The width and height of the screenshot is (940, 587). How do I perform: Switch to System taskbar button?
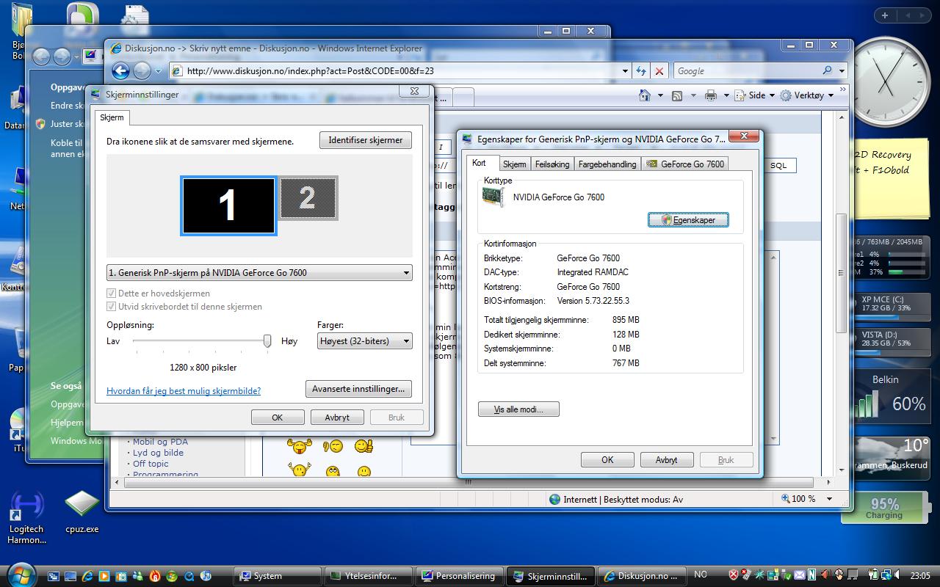coord(278,576)
